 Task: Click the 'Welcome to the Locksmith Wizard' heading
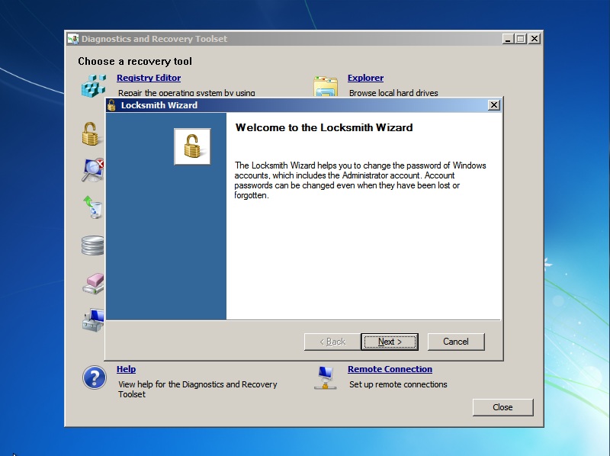(x=324, y=127)
